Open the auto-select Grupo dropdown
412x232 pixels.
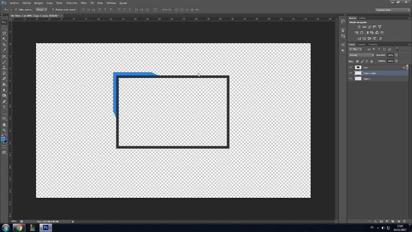click(x=41, y=10)
